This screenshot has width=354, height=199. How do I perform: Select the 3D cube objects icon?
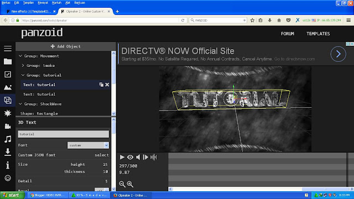(x=8, y=100)
